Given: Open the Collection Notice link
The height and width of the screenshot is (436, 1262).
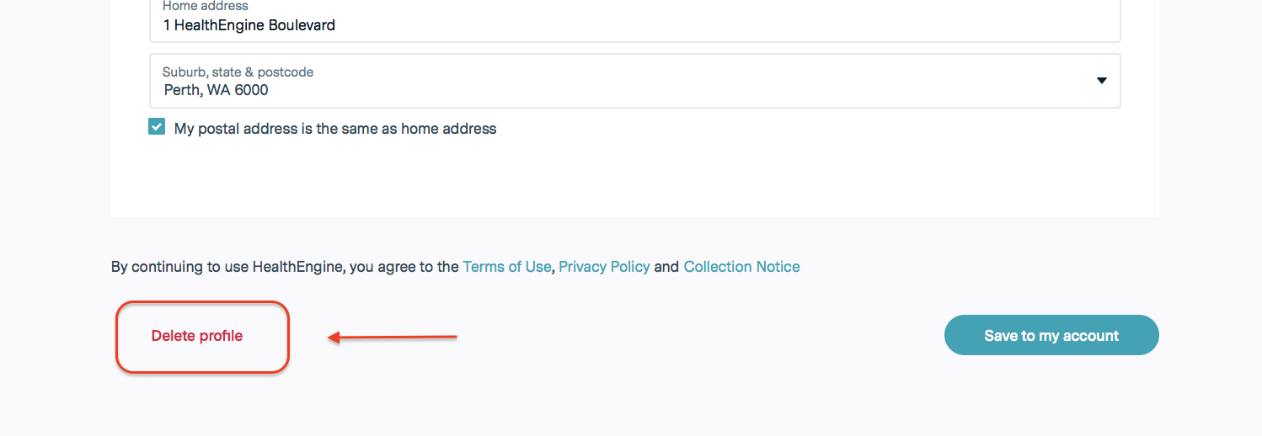Looking at the screenshot, I should coord(741,267).
